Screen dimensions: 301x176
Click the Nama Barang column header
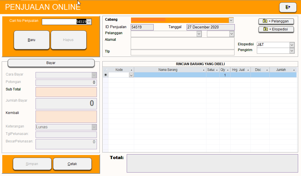pos(168,70)
